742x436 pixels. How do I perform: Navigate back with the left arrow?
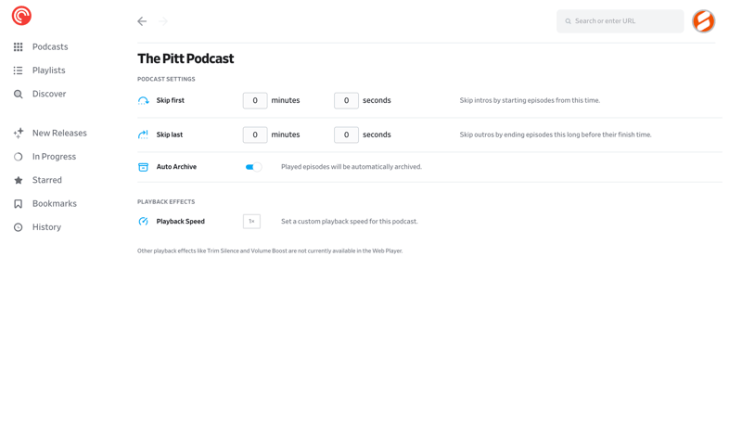click(142, 21)
